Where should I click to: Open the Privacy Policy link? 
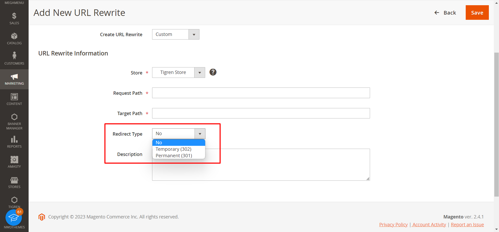(393, 225)
